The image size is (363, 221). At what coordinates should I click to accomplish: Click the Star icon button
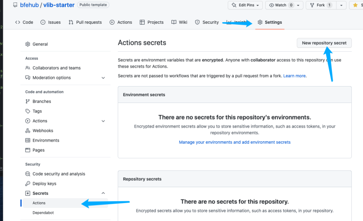(355, 5)
